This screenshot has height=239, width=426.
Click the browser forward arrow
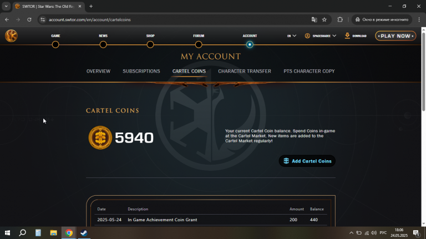click(18, 19)
